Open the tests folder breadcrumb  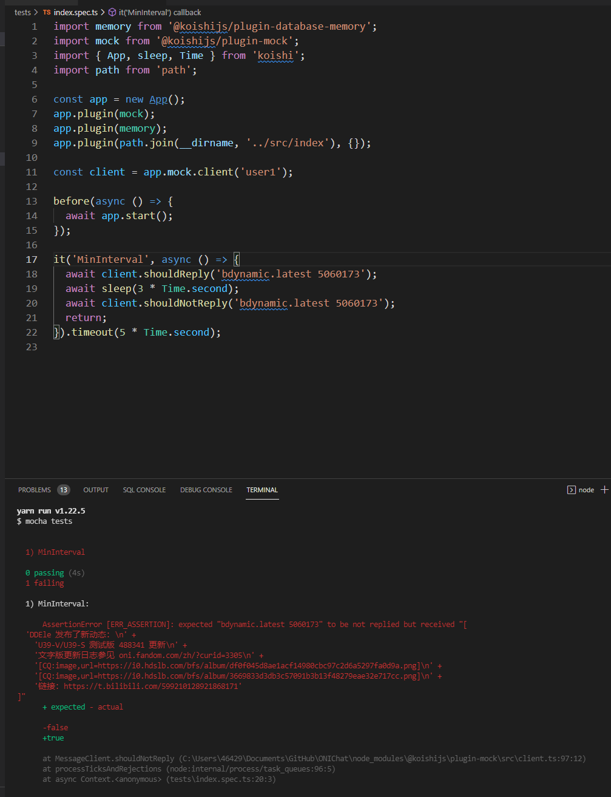(x=22, y=12)
